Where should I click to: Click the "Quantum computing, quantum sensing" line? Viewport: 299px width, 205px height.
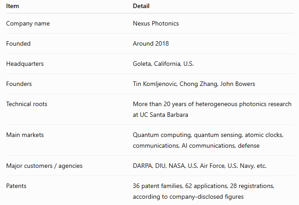click(x=208, y=135)
